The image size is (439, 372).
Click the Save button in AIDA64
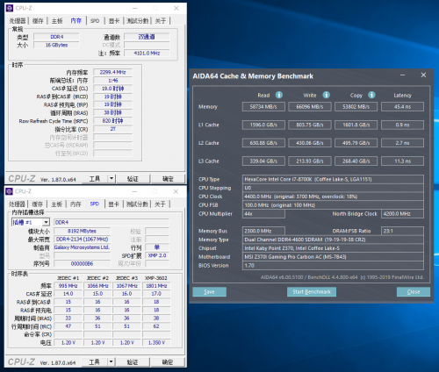(209, 291)
